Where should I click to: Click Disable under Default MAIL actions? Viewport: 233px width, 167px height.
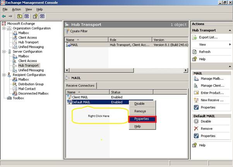click(206, 121)
